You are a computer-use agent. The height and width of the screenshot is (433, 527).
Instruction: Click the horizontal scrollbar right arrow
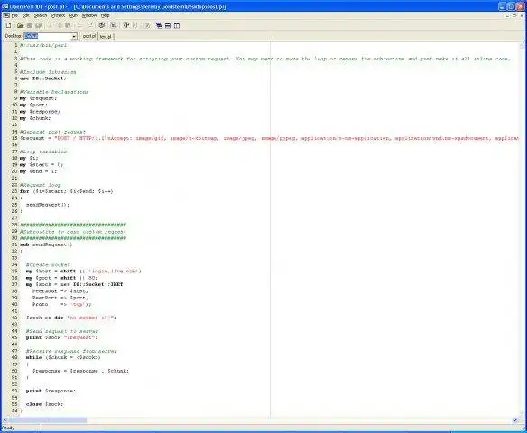515,420
